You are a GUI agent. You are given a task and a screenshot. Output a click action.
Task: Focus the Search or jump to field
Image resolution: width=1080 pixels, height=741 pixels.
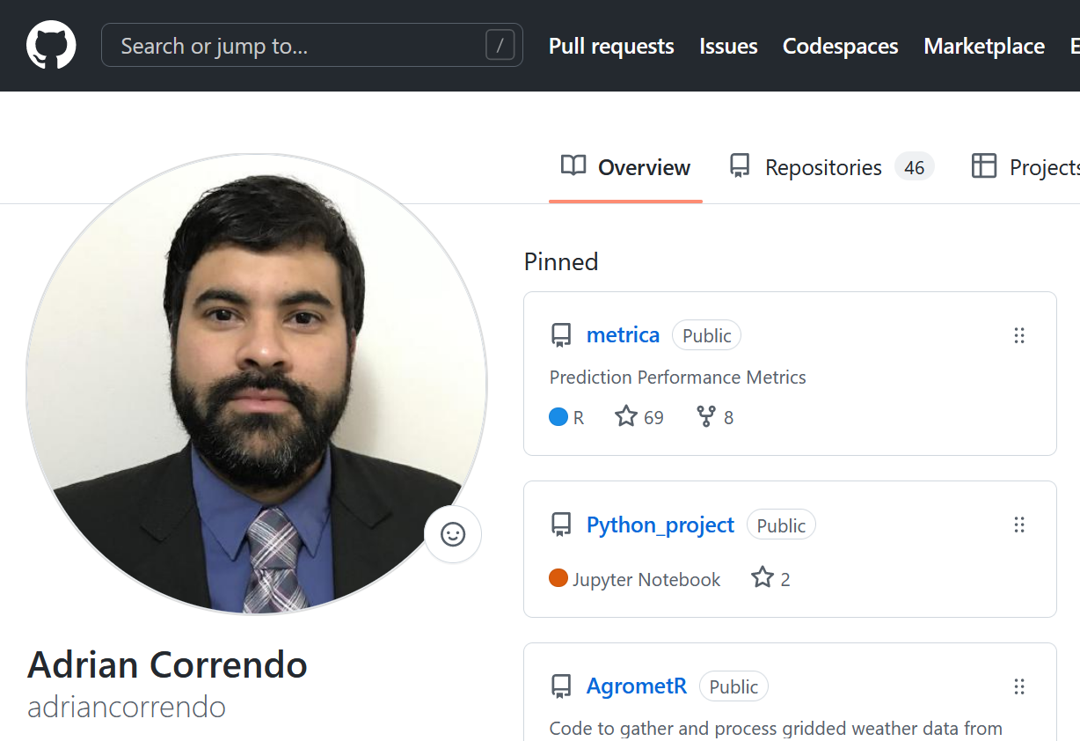312,45
